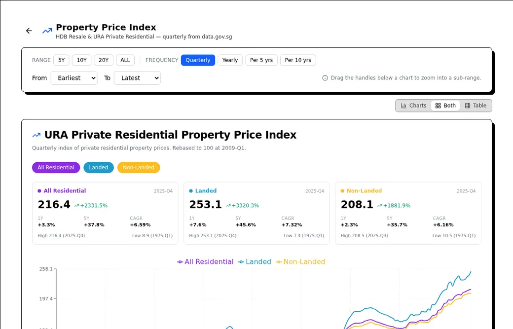Click the 258.1 y-axis label

[46, 269]
